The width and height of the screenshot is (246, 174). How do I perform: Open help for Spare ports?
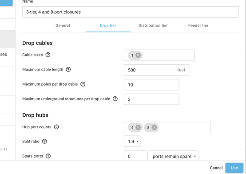pos(48,156)
